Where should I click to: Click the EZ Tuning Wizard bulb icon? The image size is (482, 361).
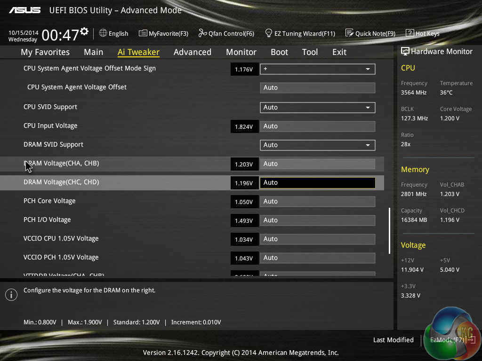(269, 33)
